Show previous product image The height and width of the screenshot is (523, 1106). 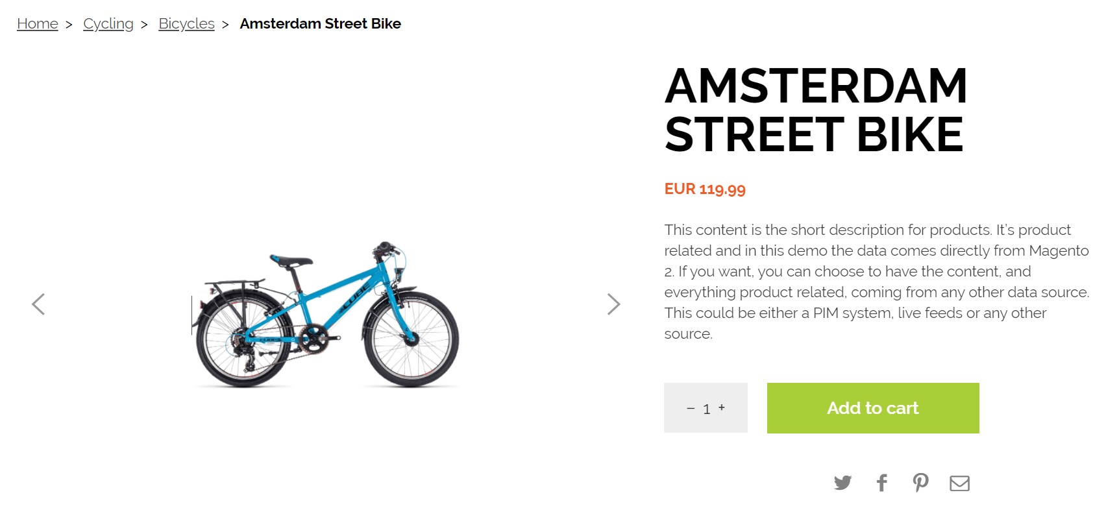click(38, 304)
